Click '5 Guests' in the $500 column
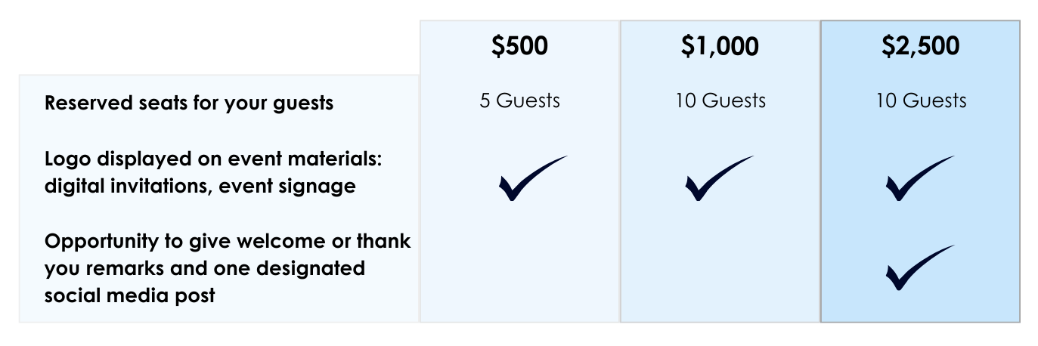Image resolution: width=1038 pixels, height=346 pixels. (x=520, y=100)
